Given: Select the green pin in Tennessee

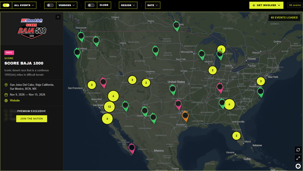Looking at the screenshot, I should click(222, 103).
